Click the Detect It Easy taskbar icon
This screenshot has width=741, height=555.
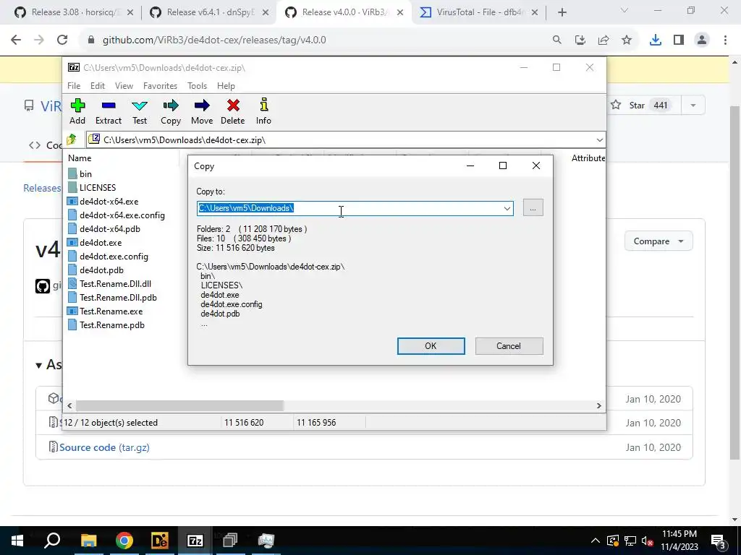[160, 541]
